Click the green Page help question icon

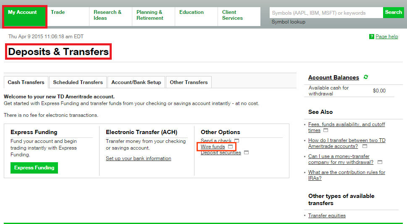(x=371, y=37)
